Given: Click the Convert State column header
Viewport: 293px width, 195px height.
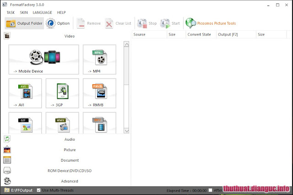Looking at the screenshot, I should (201, 35).
